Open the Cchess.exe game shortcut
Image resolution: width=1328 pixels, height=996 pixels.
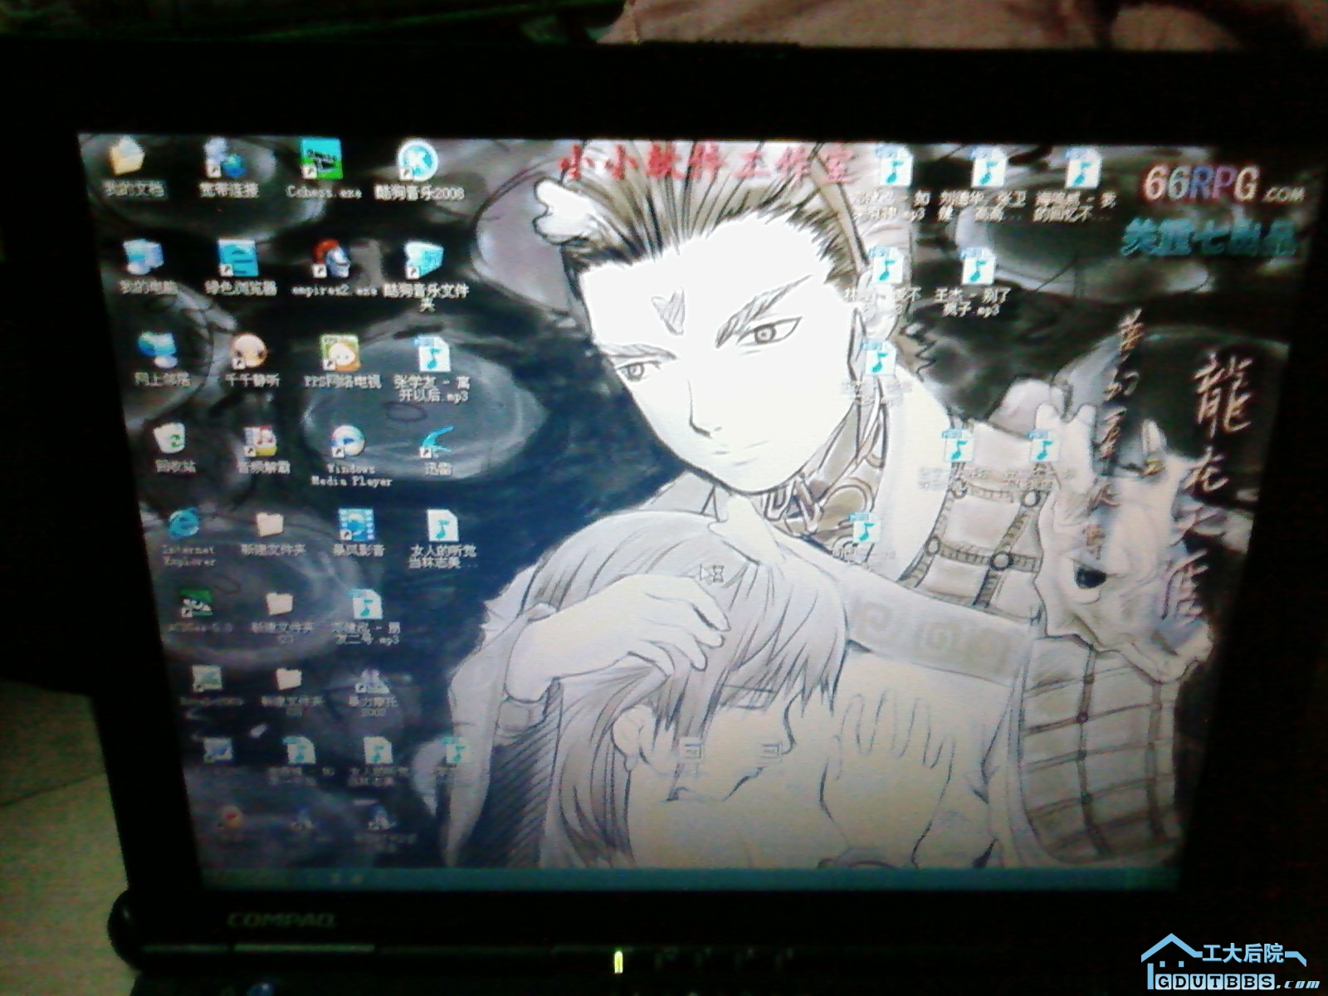point(321,160)
